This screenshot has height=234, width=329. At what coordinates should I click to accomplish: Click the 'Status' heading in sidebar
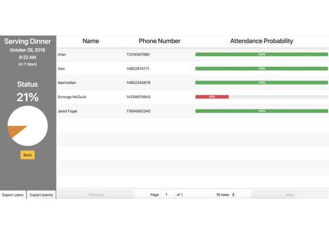tap(27, 84)
